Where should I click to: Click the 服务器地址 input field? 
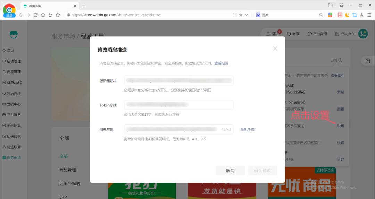pyautogui.click(x=179, y=80)
